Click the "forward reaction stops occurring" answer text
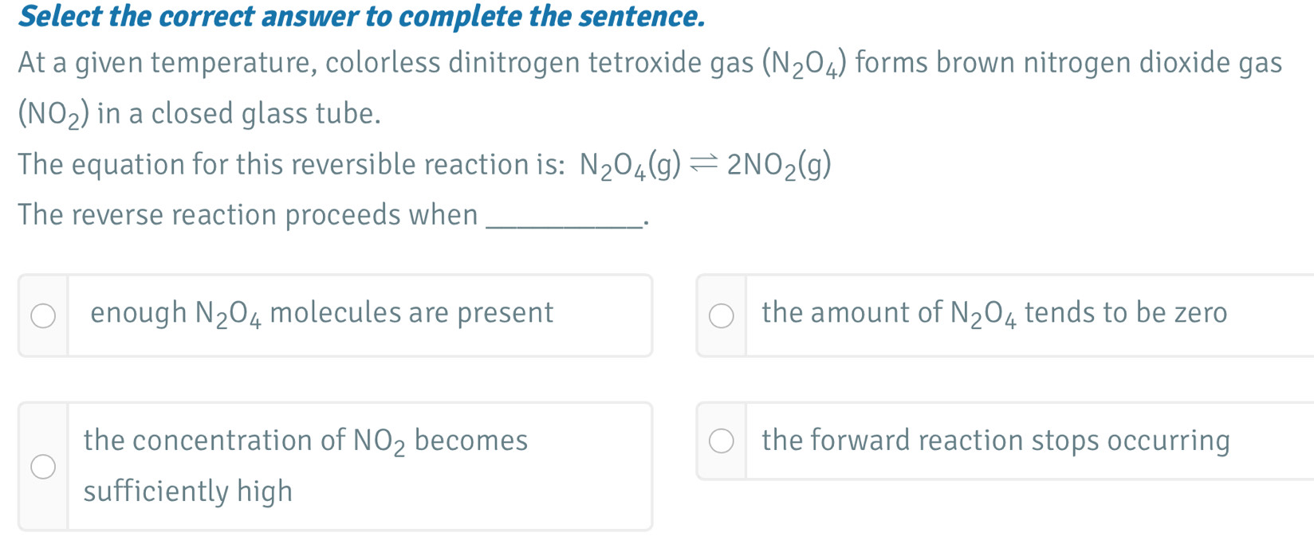Image resolution: width=1314 pixels, height=544 pixels. coord(995,440)
